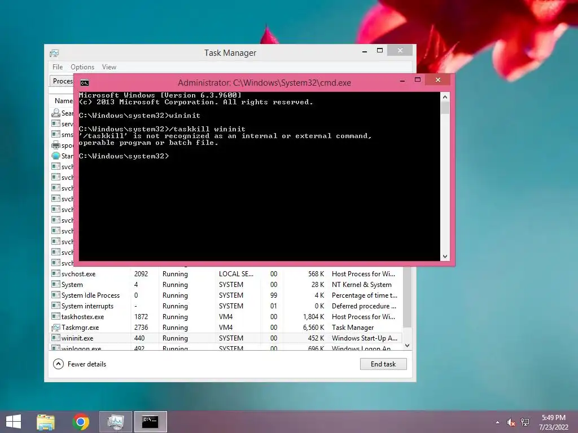Click the cmd scrollbar down arrow
Screen dimensions: 578x433
[445, 257]
